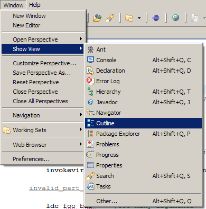Click the flashlight search toolbar icon
The width and height of the screenshot is (206, 209).
tap(110, 18)
